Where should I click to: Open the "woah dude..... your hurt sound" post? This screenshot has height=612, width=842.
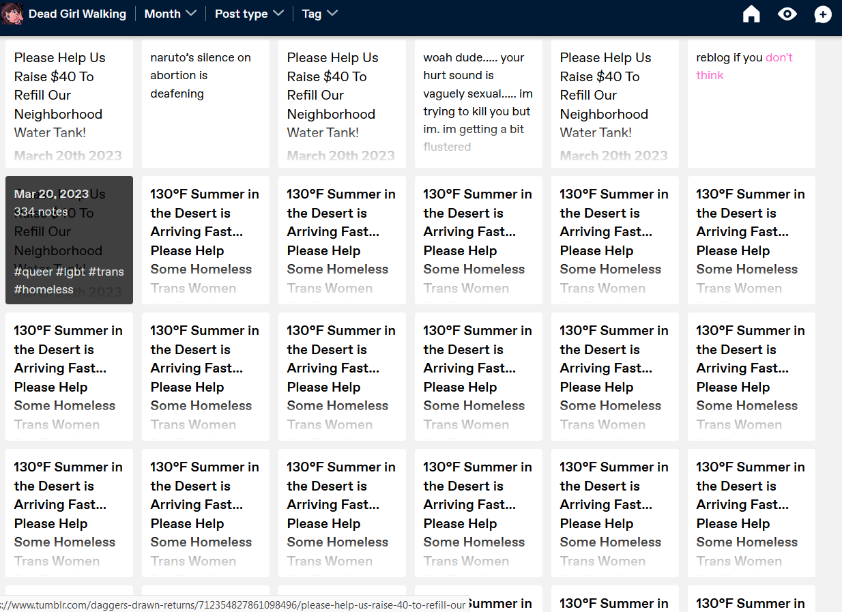tap(478, 104)
